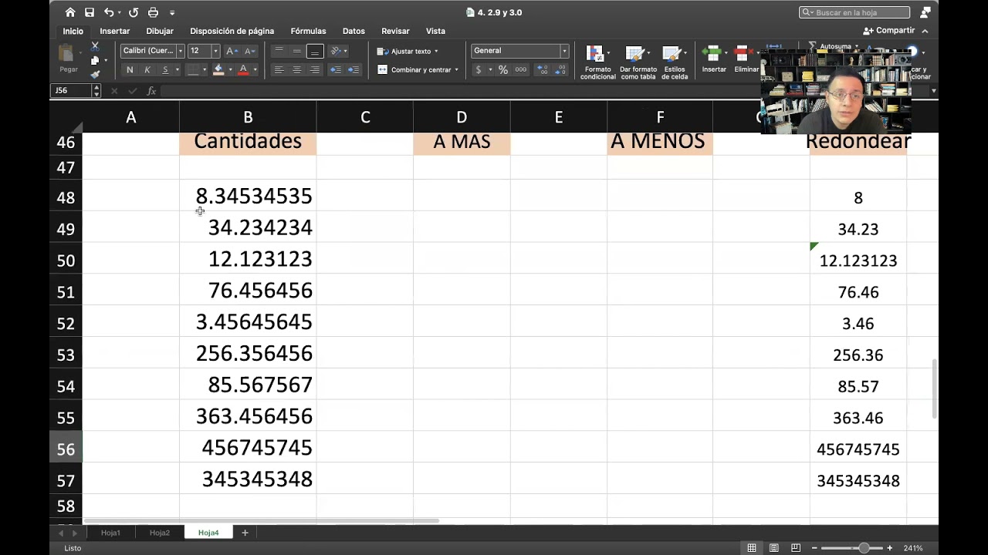
Task: Collapse the ribbon with the chevron
Action: pyautogui.click(x=925, y=31)
